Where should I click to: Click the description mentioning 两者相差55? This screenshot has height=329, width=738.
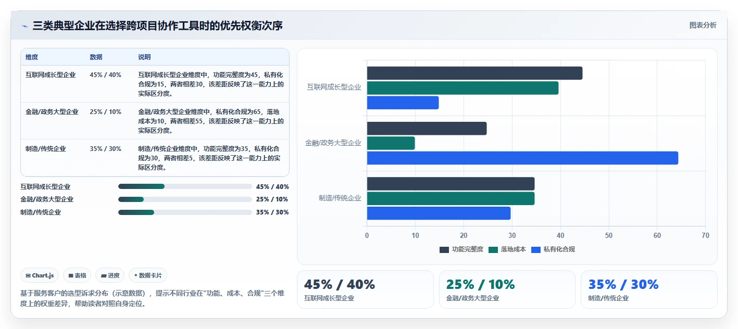[211, 121]
